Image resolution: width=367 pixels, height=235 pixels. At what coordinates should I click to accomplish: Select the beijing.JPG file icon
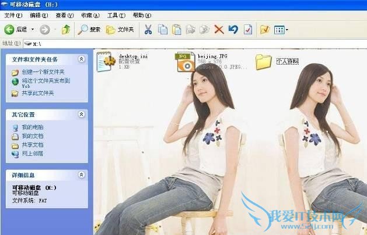(185, 62)
